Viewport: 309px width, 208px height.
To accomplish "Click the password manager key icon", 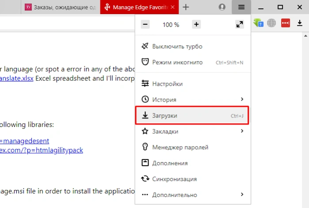I will [145, 147].
